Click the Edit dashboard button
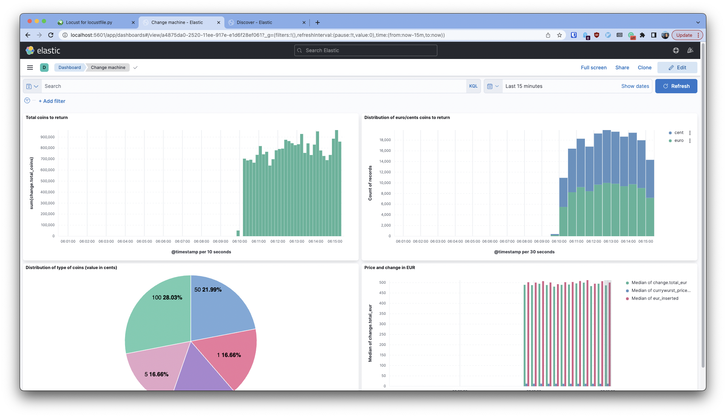726x417 pixels. (677, 68)
